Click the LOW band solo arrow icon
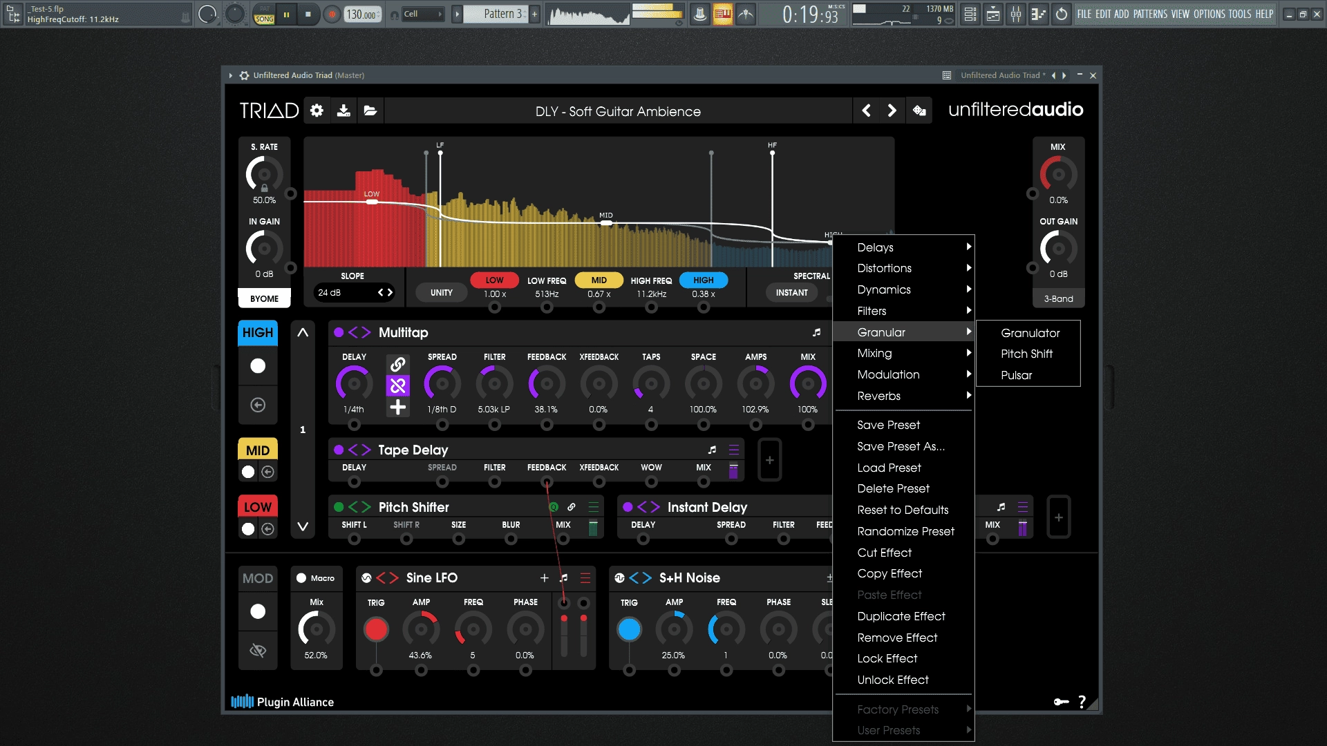 268,529
